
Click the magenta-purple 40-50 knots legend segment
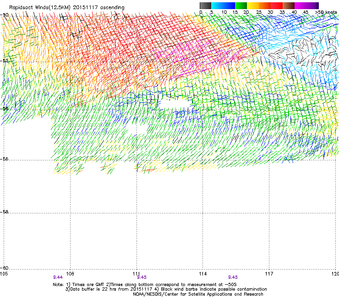click(306, 5)
